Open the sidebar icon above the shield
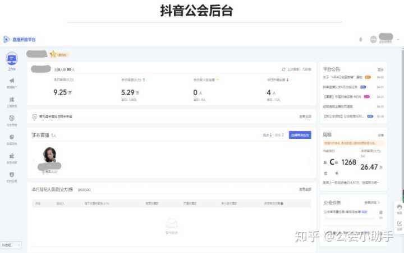 click(x=12, y=156)
